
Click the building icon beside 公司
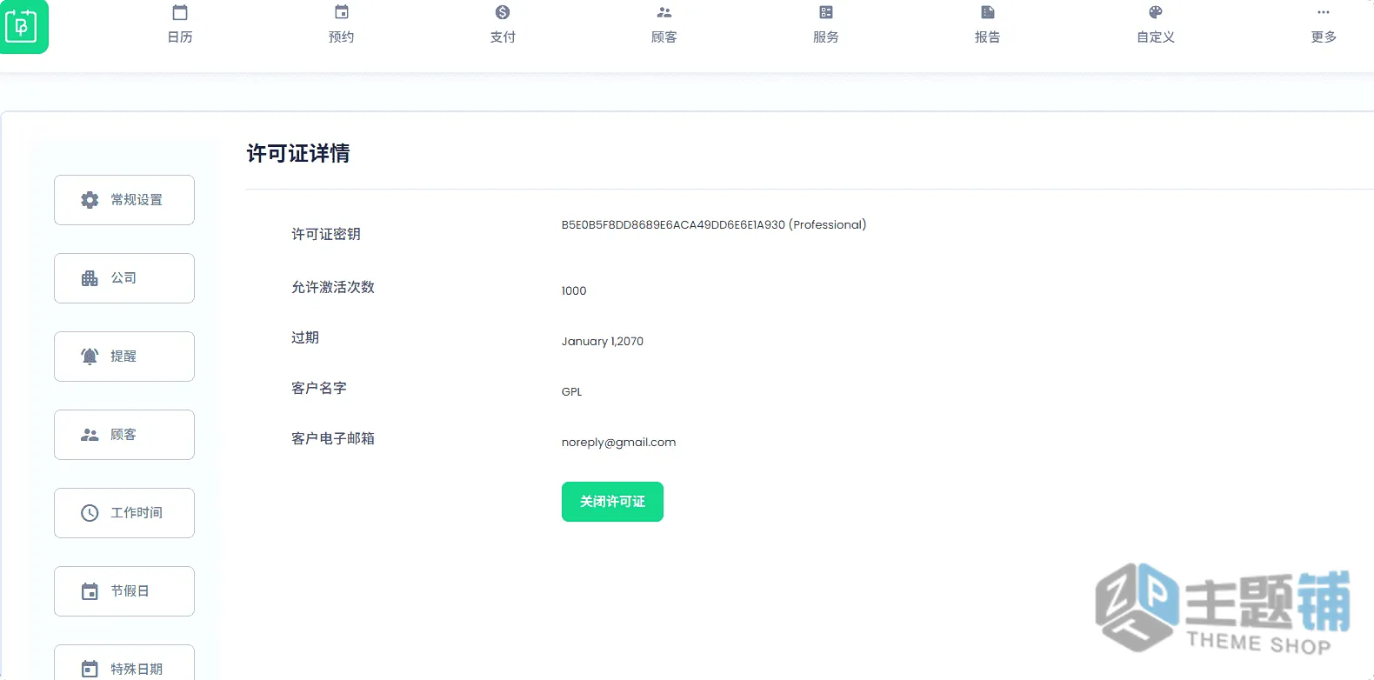(90, 278)
